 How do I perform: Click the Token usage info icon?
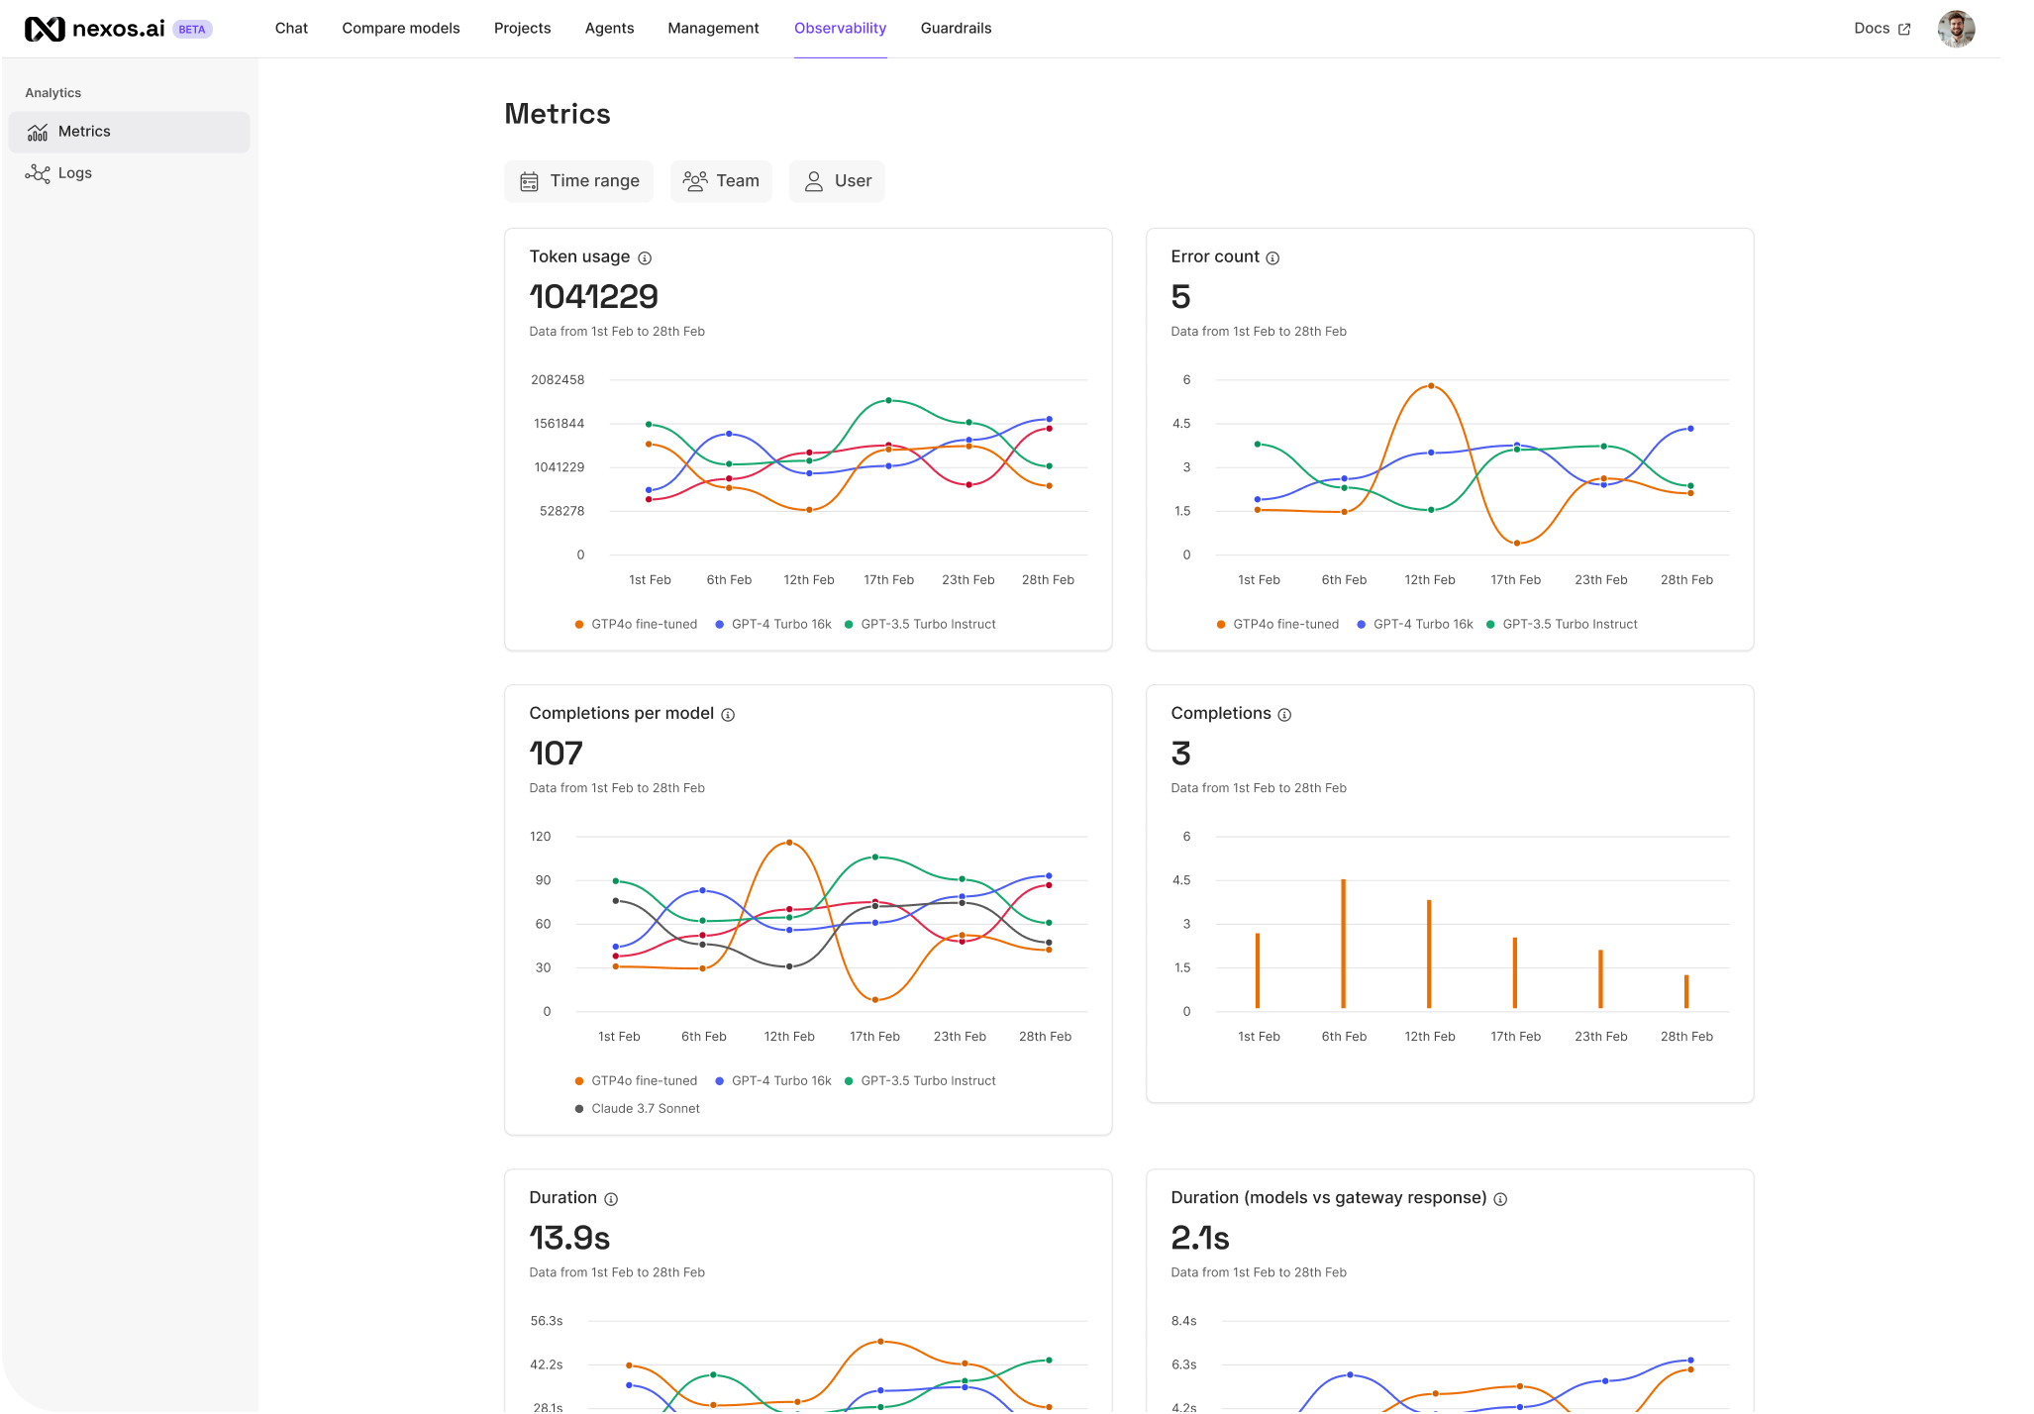coord(645,257)
